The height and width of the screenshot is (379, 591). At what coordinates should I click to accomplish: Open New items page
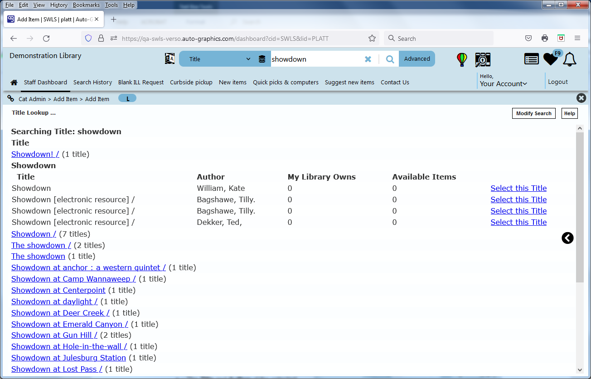[x=233, y=83]
